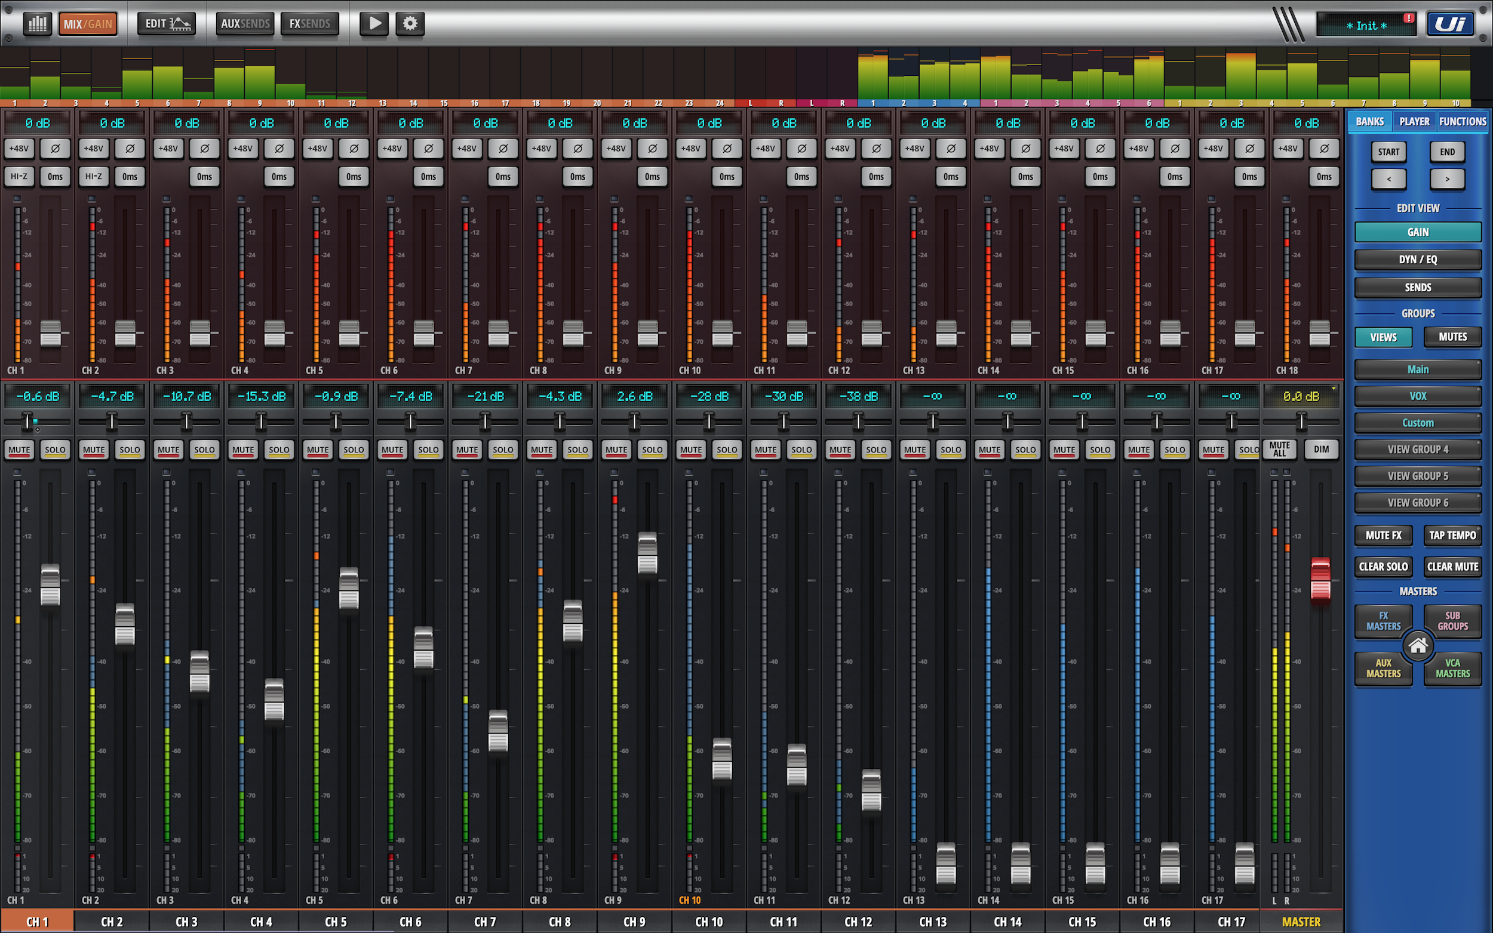This screenshot has width=1493, height=933.
Task: Switch to the PLAYER tab
Action: coord(1414,122)
